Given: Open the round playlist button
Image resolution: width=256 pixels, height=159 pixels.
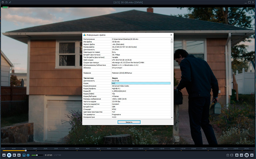Looking at the screenshot, I should pos(247,155).
